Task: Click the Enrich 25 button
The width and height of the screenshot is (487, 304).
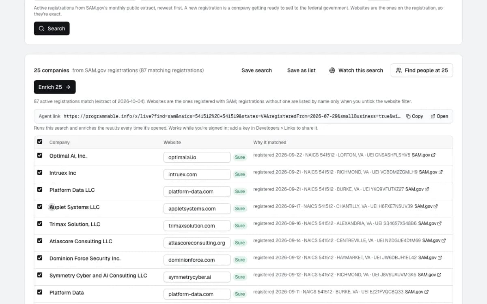Action: click(x=54, y=87)
